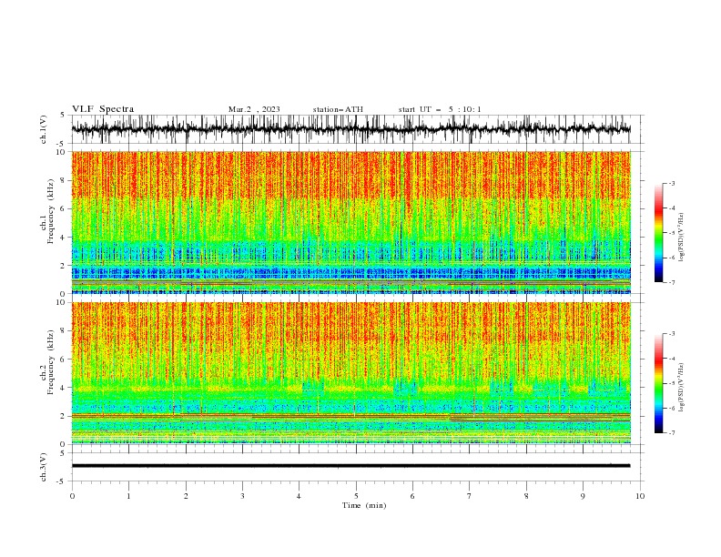Click time-axis tick label "9" at the bottom
The width and height of the screenshot is (721, 557).
pos(583,496)
